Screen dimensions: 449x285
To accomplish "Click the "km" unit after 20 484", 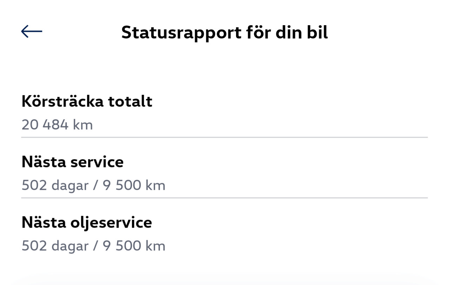I will [x=83, y=125].
